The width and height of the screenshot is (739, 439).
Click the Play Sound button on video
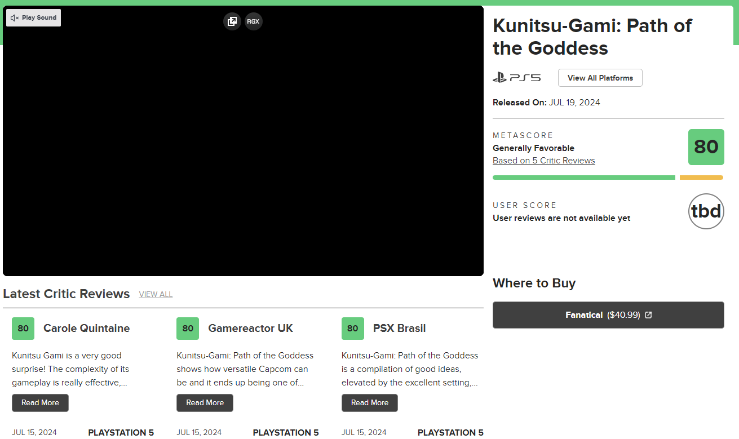pos(34,18)
